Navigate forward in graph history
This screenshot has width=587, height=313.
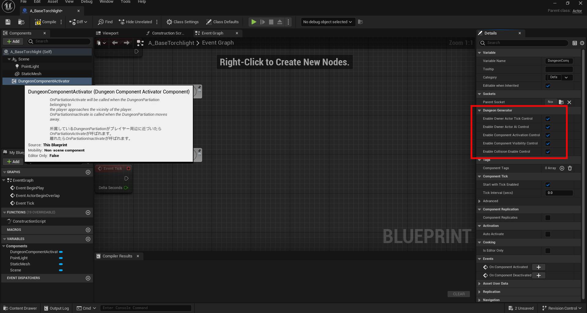(127, 43)
